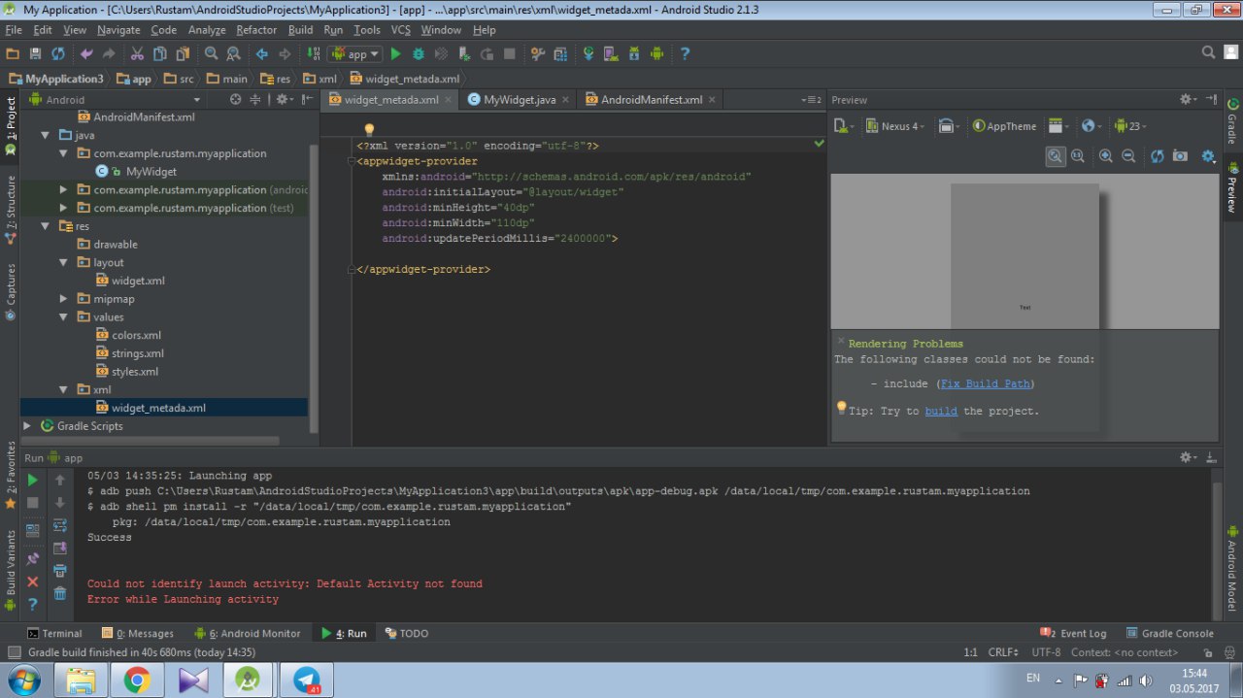Open the API level 23 dropdown
The height and width of the screenshot is (698, 1243).
click(1130, 126)
